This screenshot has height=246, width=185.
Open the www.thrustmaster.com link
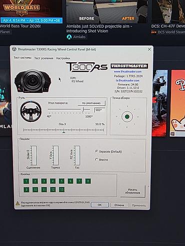[127, 71]
